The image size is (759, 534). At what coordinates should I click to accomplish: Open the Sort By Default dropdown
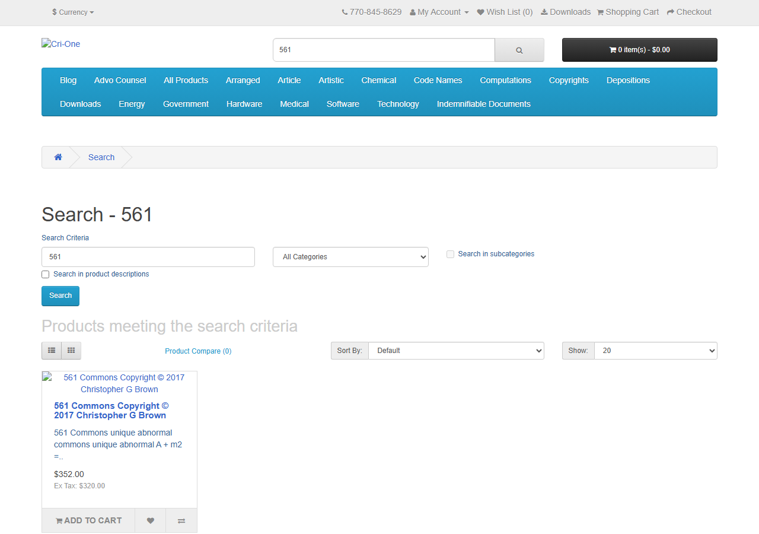coord(456,351)
